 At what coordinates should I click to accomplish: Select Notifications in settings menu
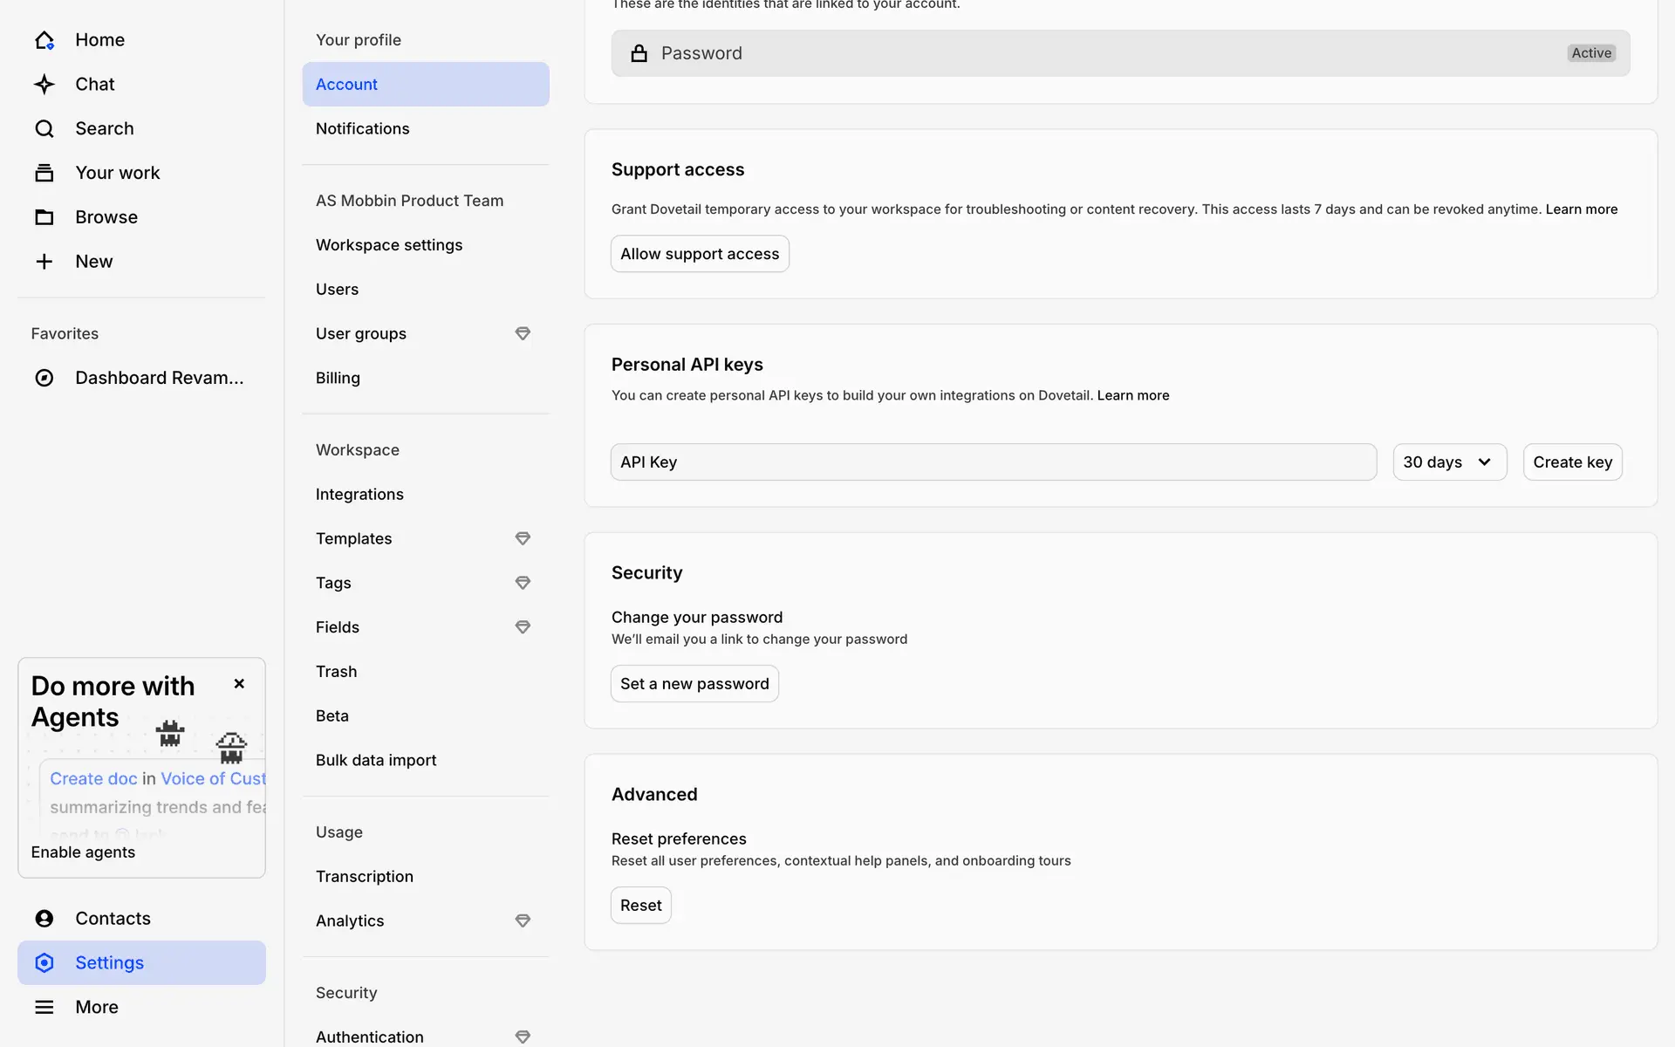coord(362,129)
